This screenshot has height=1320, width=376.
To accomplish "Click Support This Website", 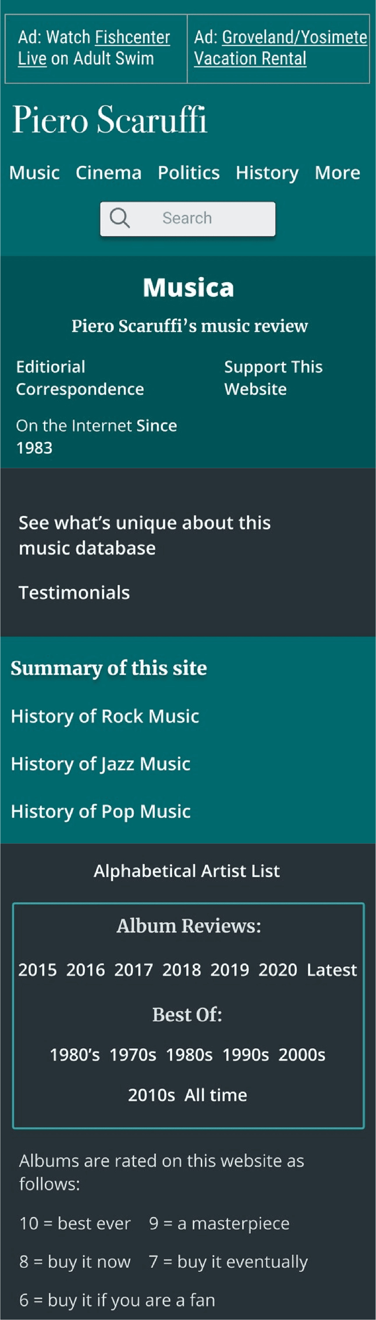I will click(x=273, y=378).
